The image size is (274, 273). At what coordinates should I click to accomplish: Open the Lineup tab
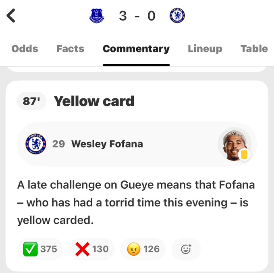click(205, 49)
